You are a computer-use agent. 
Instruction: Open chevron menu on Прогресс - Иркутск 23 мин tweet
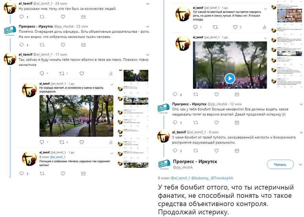point(148,26)
